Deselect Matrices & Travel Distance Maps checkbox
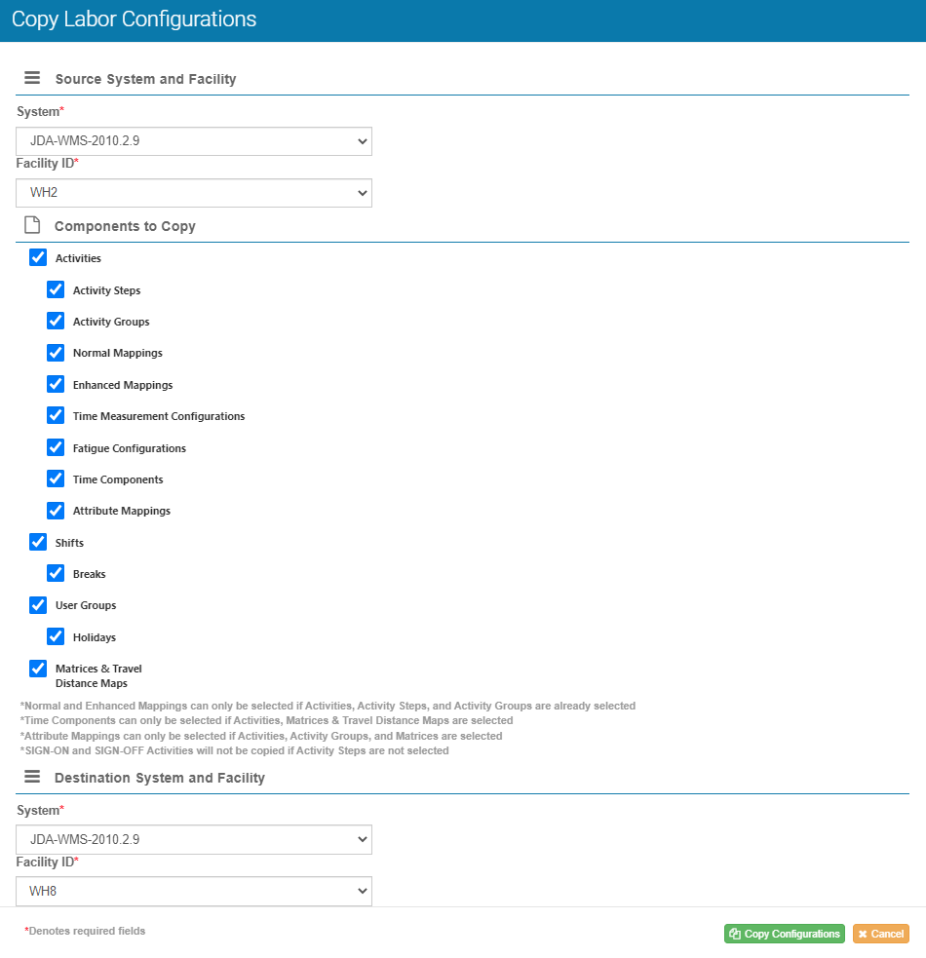Image resolution: width=926 pixels, height=958 pixels. coord(38,669)
